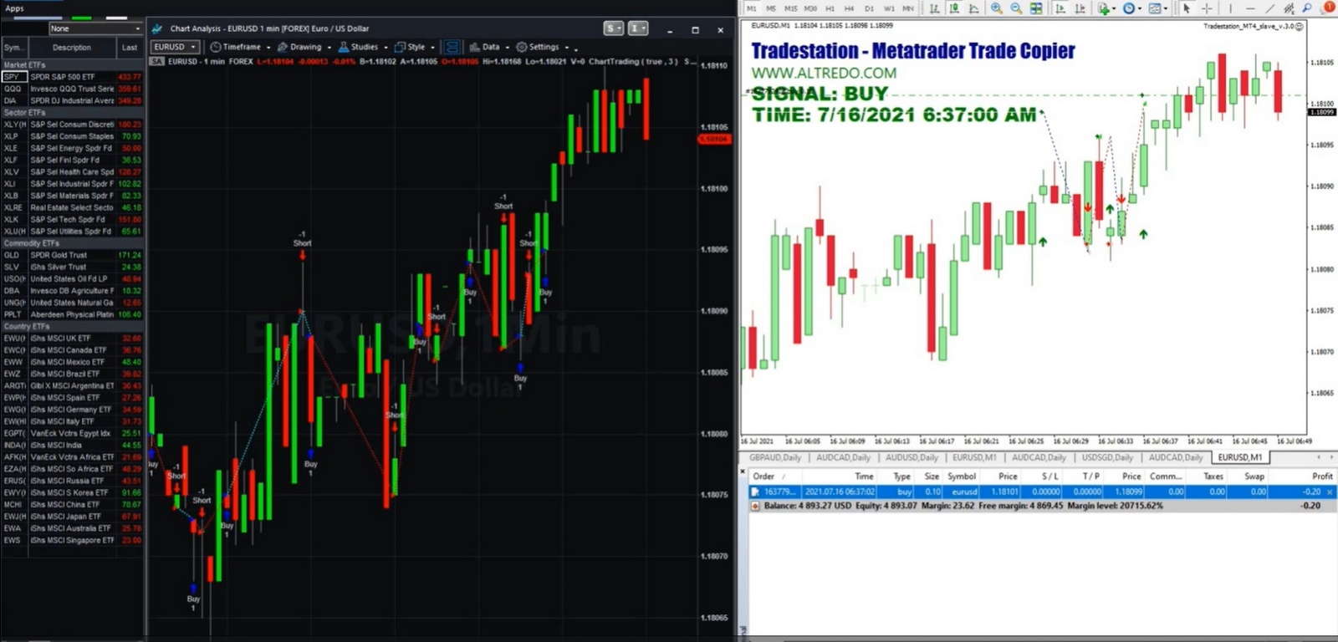
Task: Select the bar chart type icon
Action: [x=934, y=8]
